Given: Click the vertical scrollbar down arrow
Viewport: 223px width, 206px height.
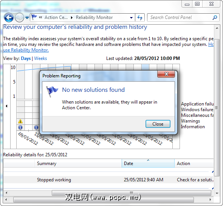Looking at the screenshot, I should point(217,193).
